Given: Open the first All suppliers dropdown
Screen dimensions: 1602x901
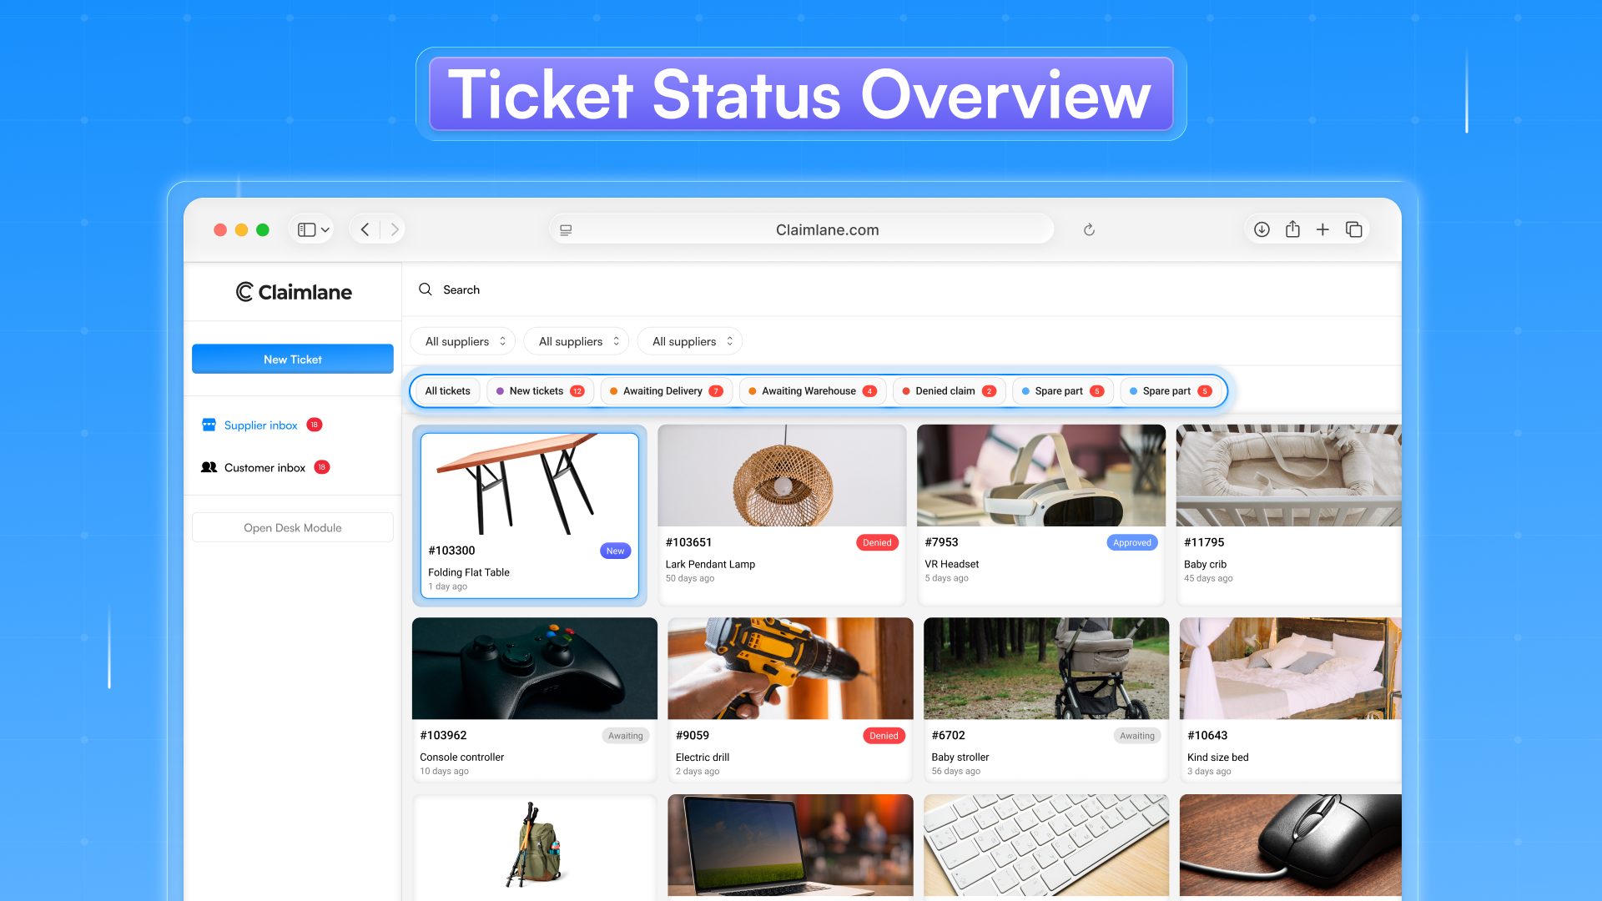Looking at the screenshot, I should (x=462, y=340).
